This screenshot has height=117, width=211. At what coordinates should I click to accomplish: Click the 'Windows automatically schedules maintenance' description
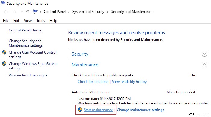[143, 103]
